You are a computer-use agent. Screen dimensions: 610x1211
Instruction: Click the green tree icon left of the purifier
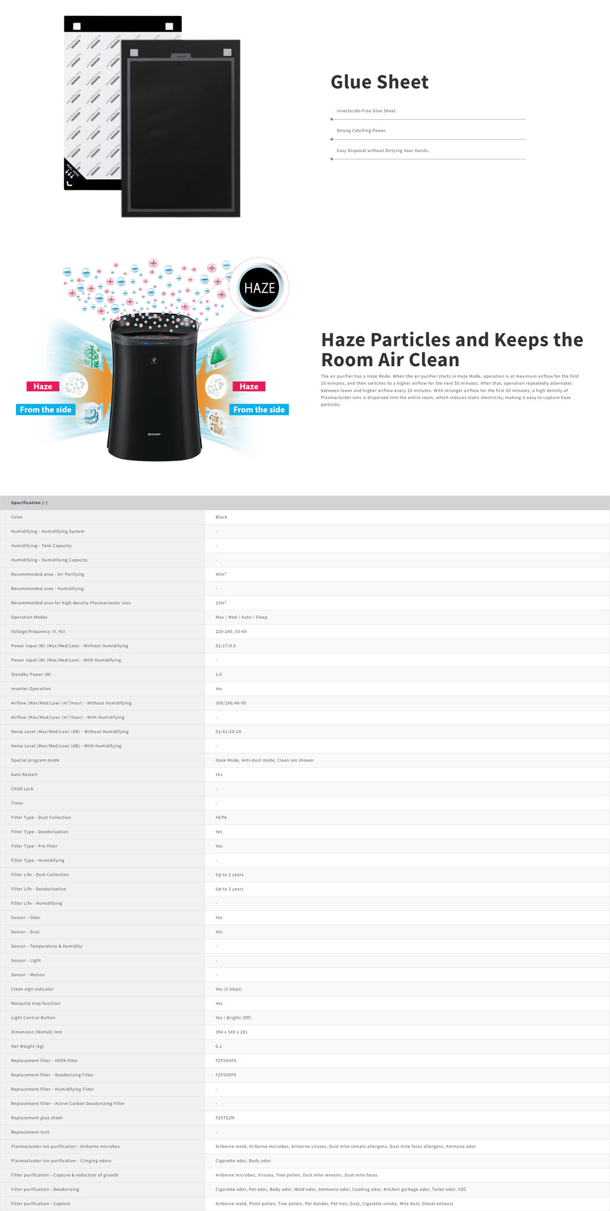pyautogui.click(x=91, y=355)
